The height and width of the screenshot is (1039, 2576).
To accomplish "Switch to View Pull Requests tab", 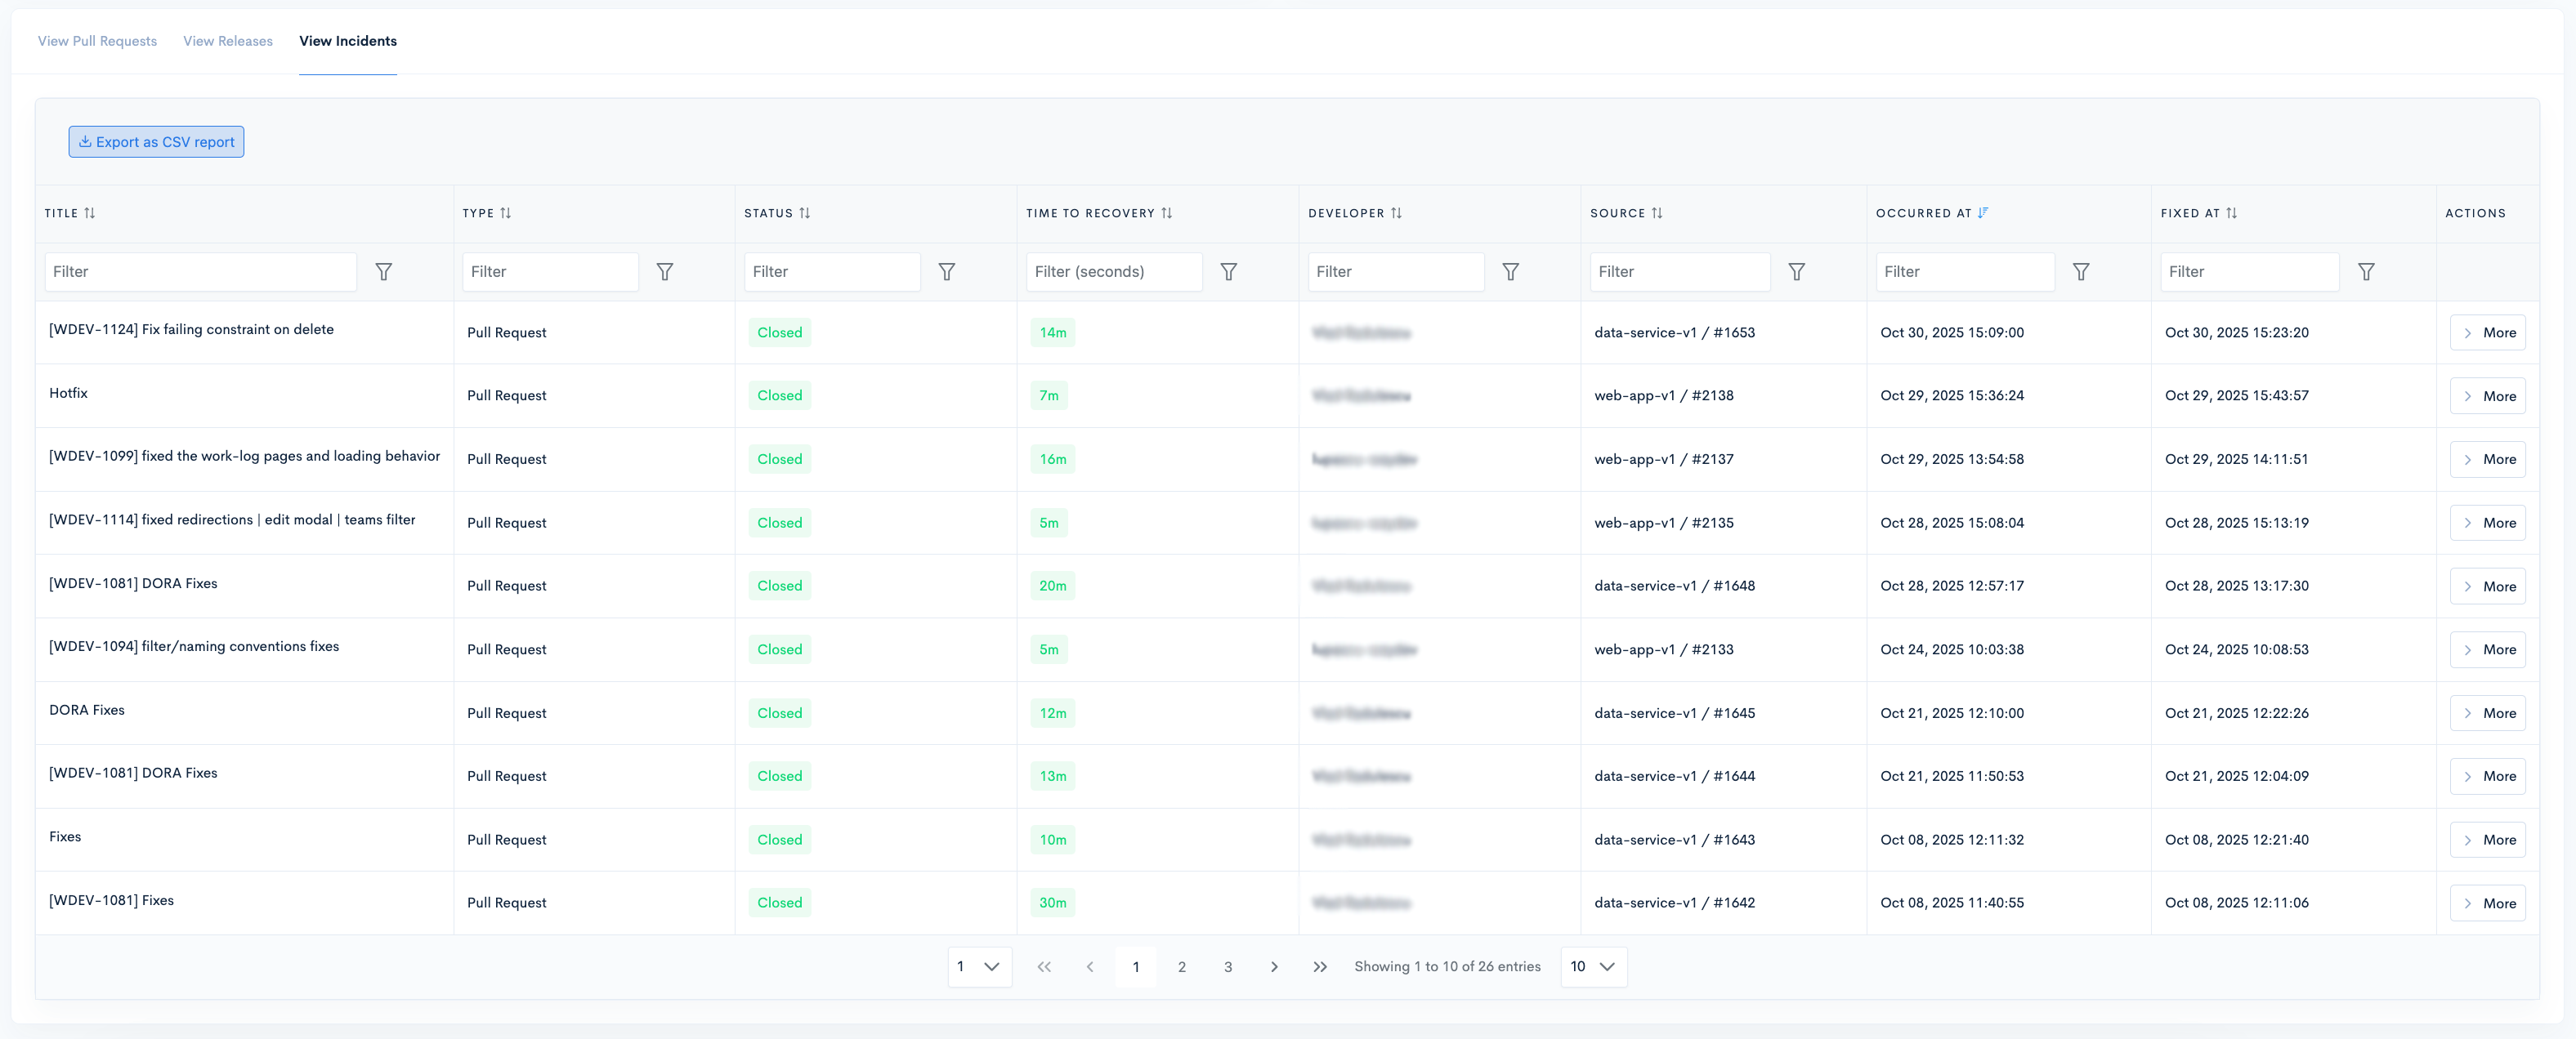I will click(97, 41).
